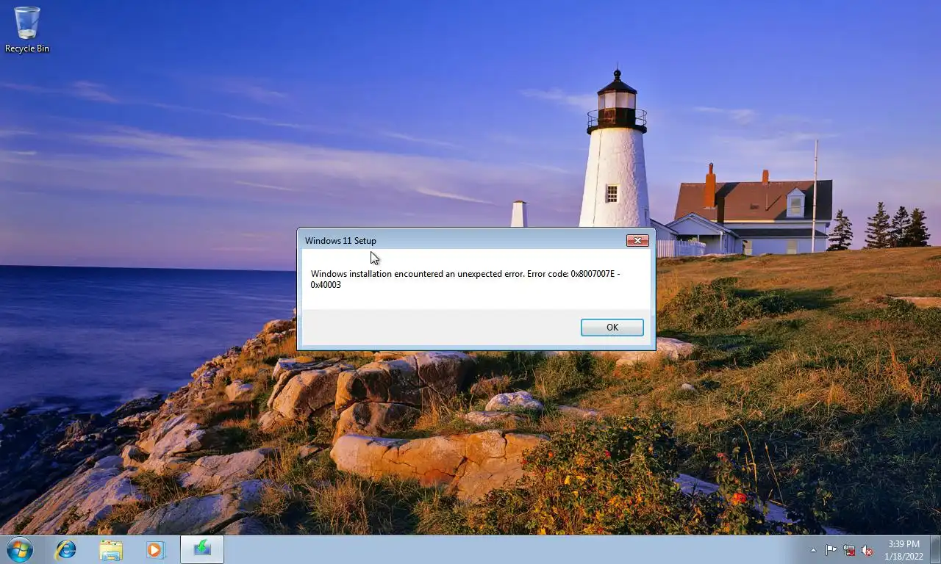Show hidden system tray icons arrow
Viewport: 941px width, 564px height.
(x=813, y=550)
